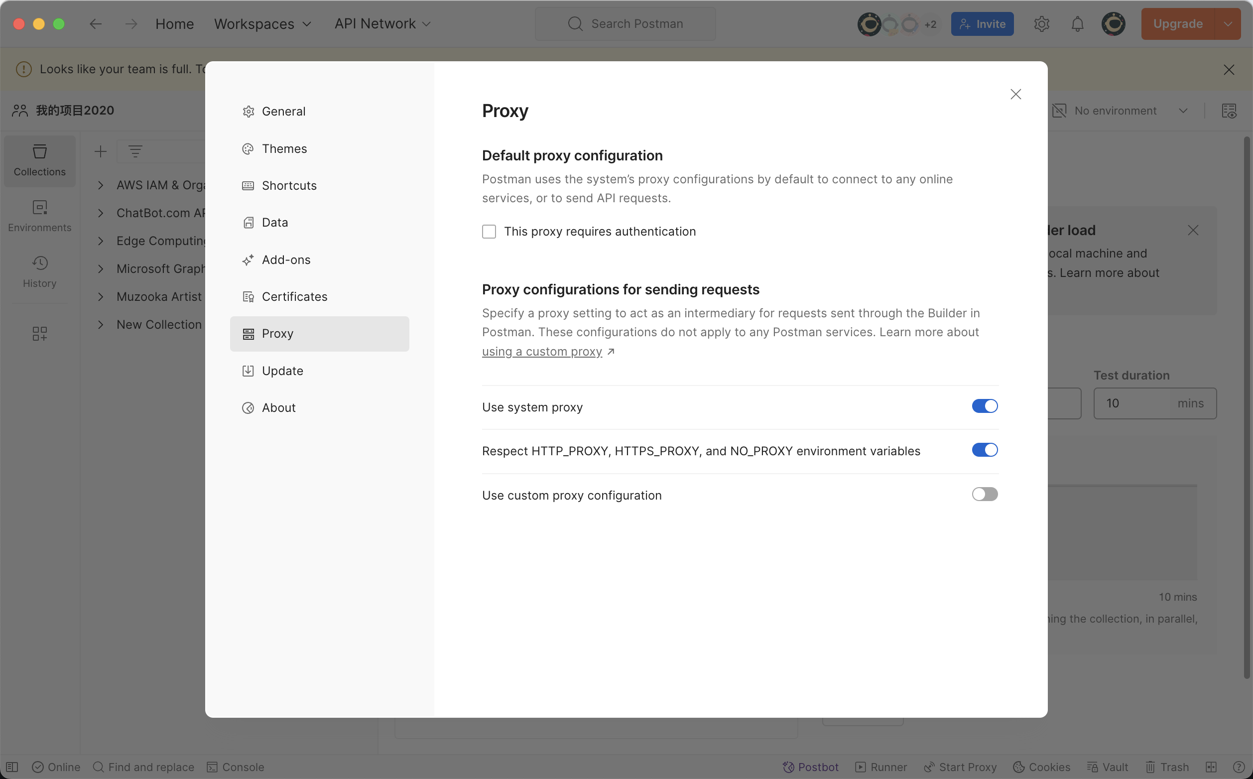
Task: Open the Home view icon
Action: pos(174,23)
